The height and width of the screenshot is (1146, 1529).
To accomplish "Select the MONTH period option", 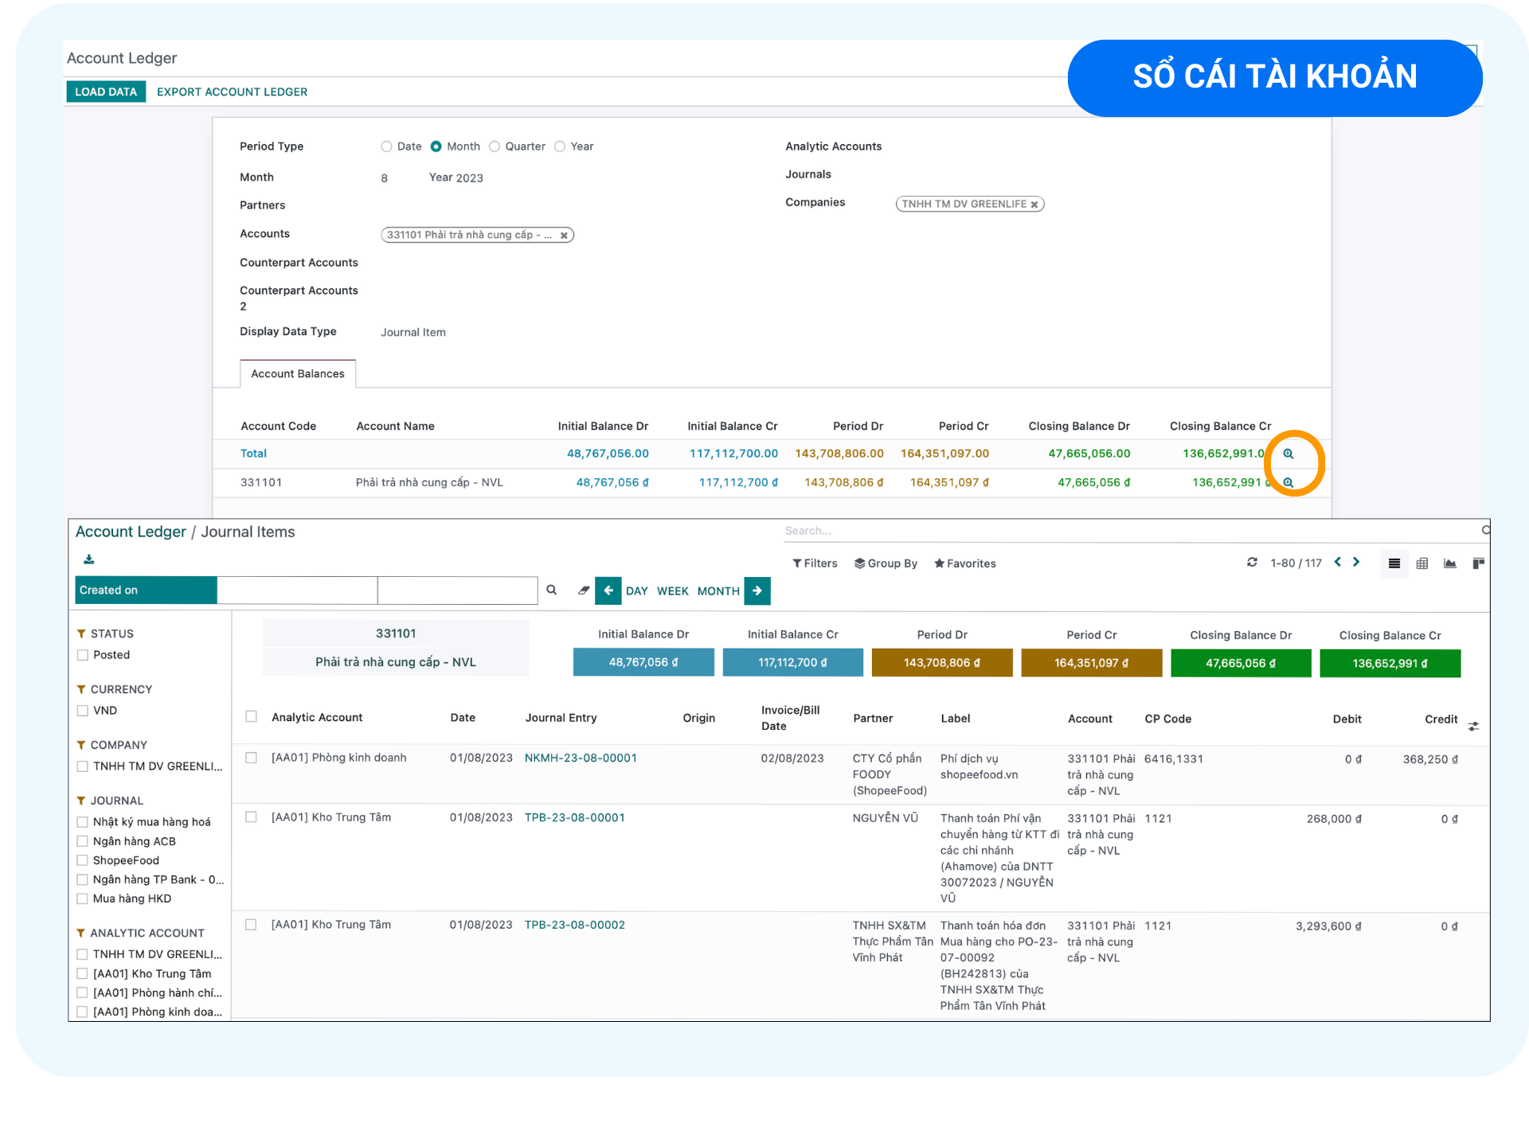I will (x=718, y=591).
